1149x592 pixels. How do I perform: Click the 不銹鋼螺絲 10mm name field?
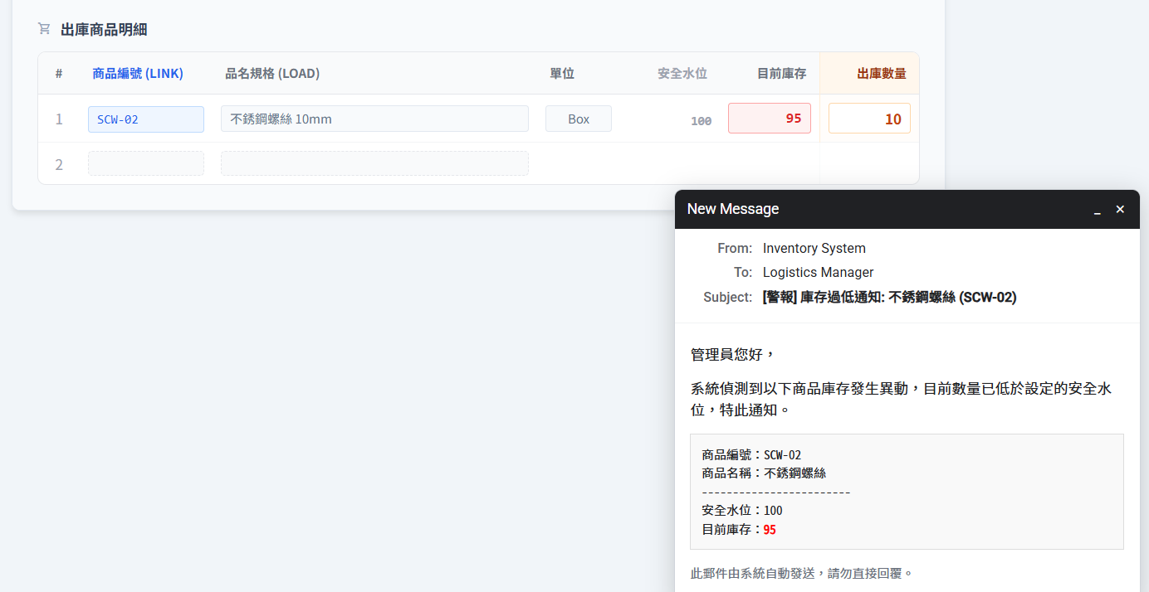[374, 119]
